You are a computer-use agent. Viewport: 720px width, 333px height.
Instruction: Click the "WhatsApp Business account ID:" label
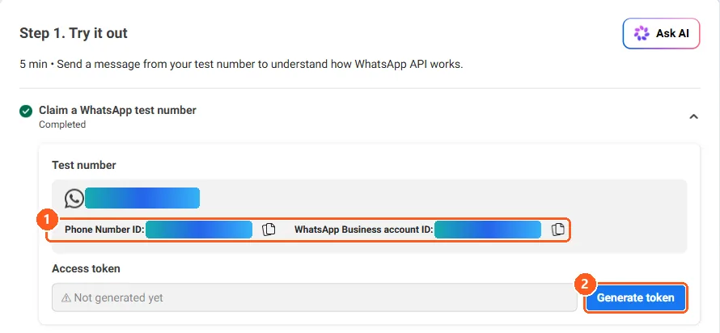(364, 230)
